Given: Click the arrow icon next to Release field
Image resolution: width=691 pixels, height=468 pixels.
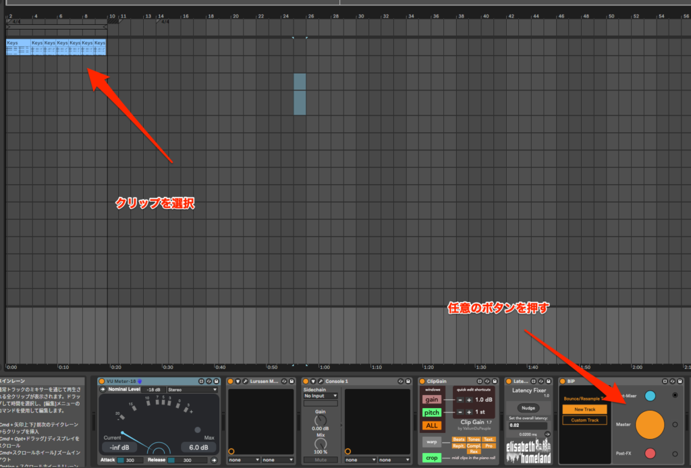Looking at the screenshot, I should [x=213, y=460].
